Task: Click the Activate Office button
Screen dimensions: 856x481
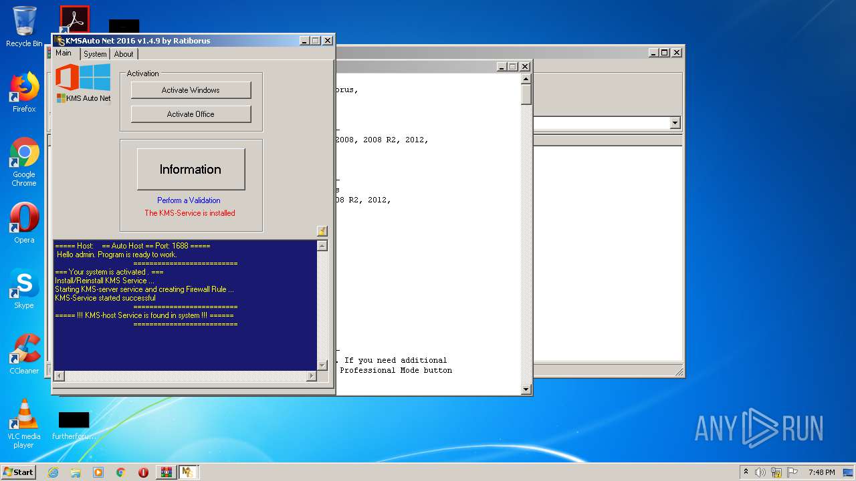Action: click(x=191, y=114)
